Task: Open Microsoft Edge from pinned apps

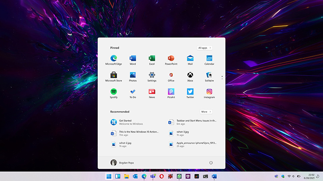Action: click(x=113, y=60)
